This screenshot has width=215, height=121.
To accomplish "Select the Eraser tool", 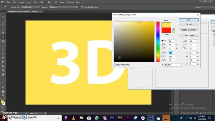I will click(3, 57).
